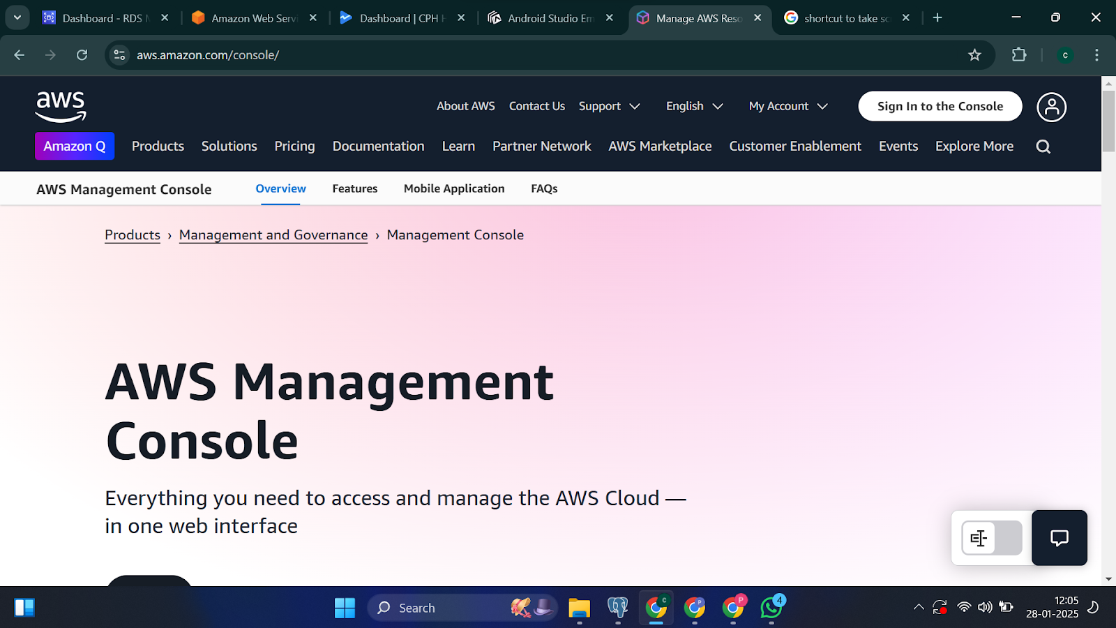Click the AWS Management Console title link

point(124,189)
